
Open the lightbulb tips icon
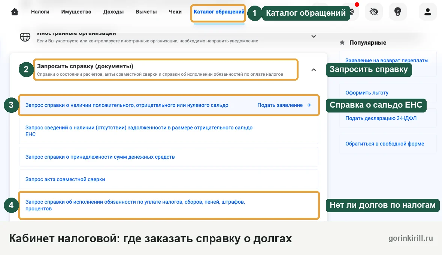(397, 12)
